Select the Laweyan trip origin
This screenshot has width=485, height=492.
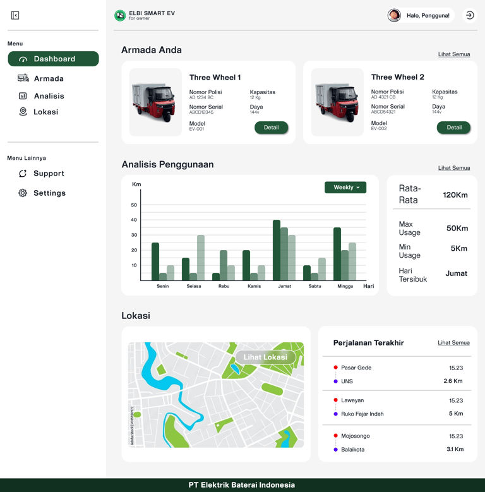[352, 400]
